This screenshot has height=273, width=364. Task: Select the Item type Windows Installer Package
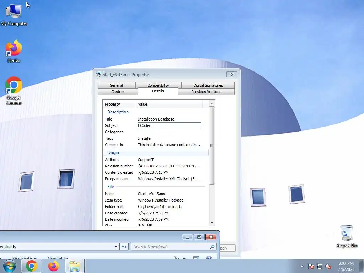[x=161, y=200]
